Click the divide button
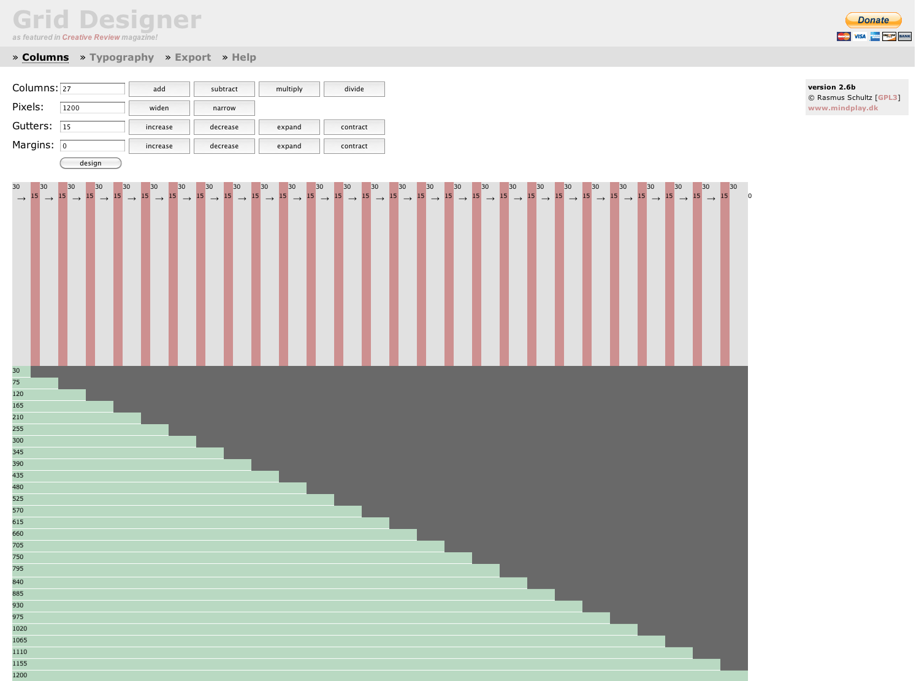Viewport: 919px width, 681px height. point(354,89)
